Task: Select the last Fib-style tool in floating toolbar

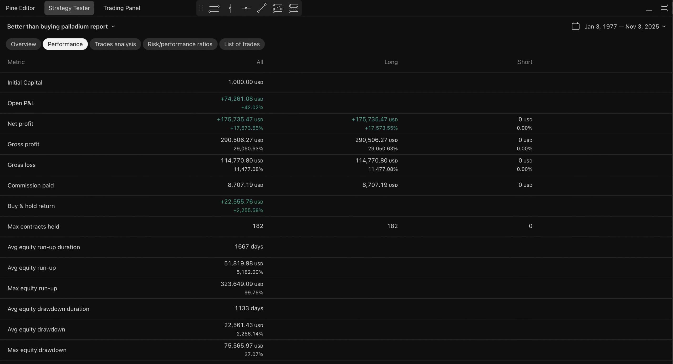Action: point(293,8)
